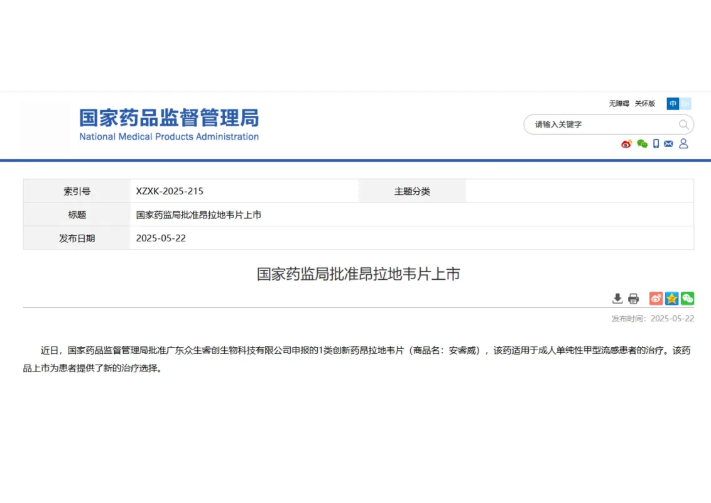Focus the 请输入关键字 search field
This screenshot has height=503, width=711.
(x=600, y=124)
